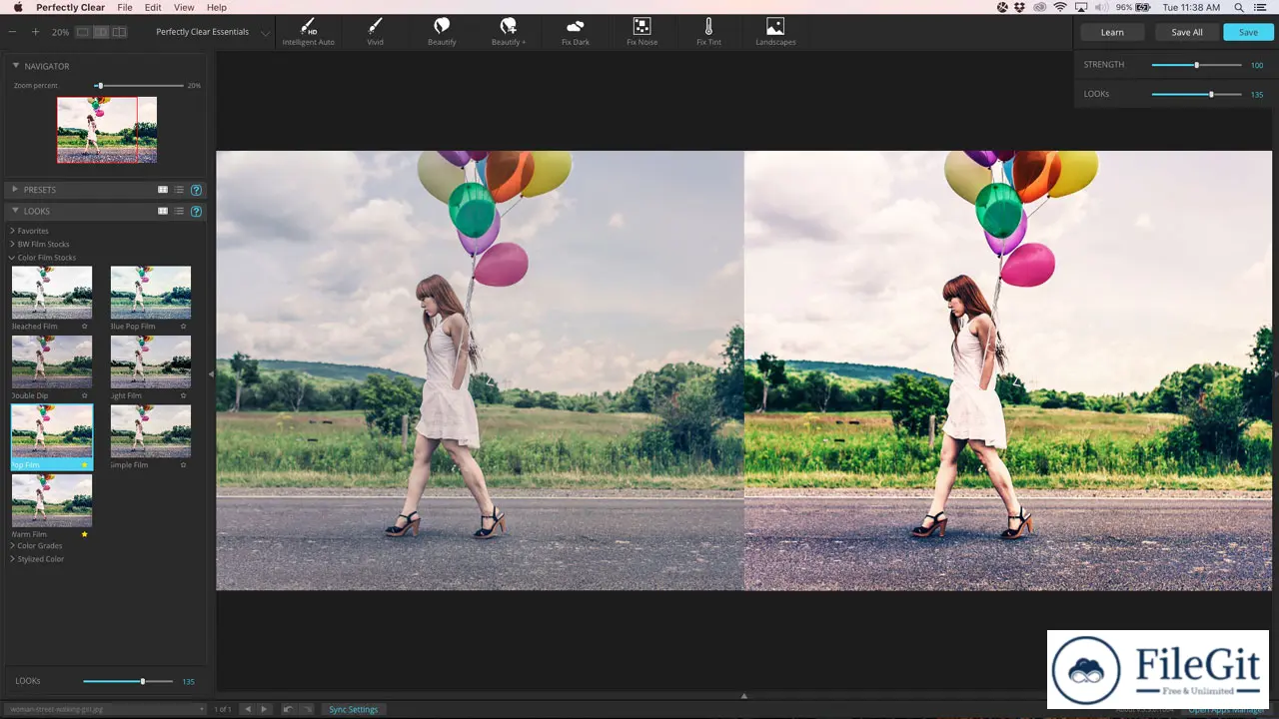1279x719 pixels.
Task: Open the Apple menu
Action: click(17, 7)
